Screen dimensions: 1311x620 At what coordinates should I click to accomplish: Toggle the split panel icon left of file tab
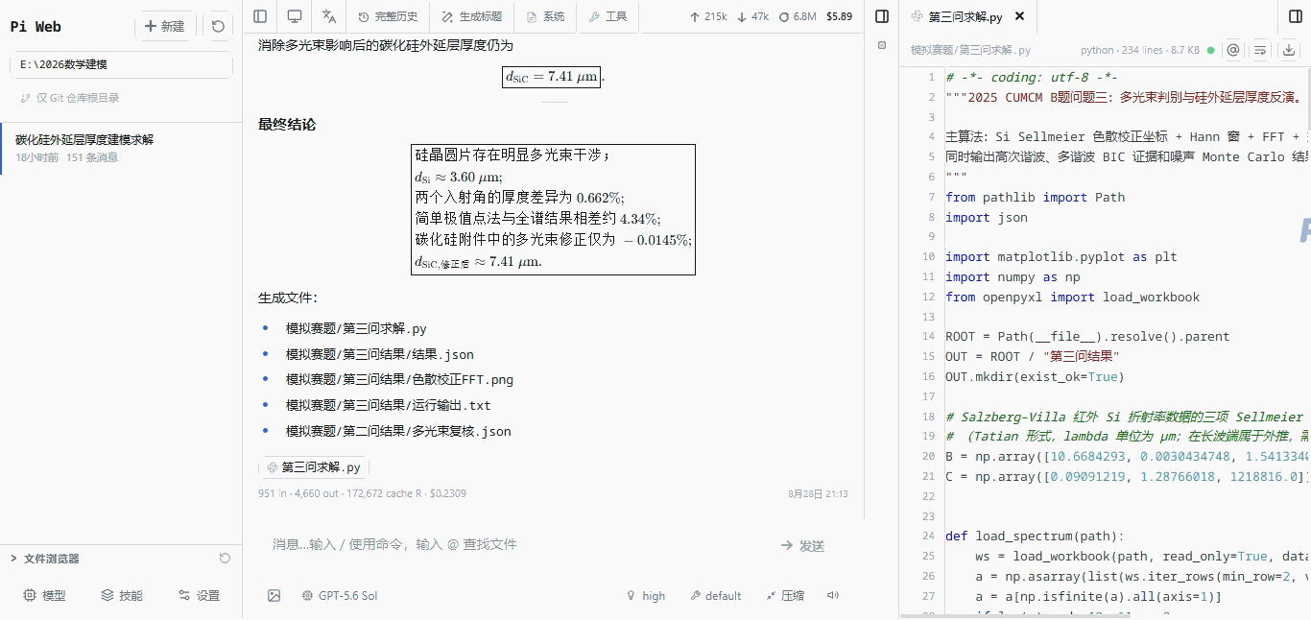point(882,16)
